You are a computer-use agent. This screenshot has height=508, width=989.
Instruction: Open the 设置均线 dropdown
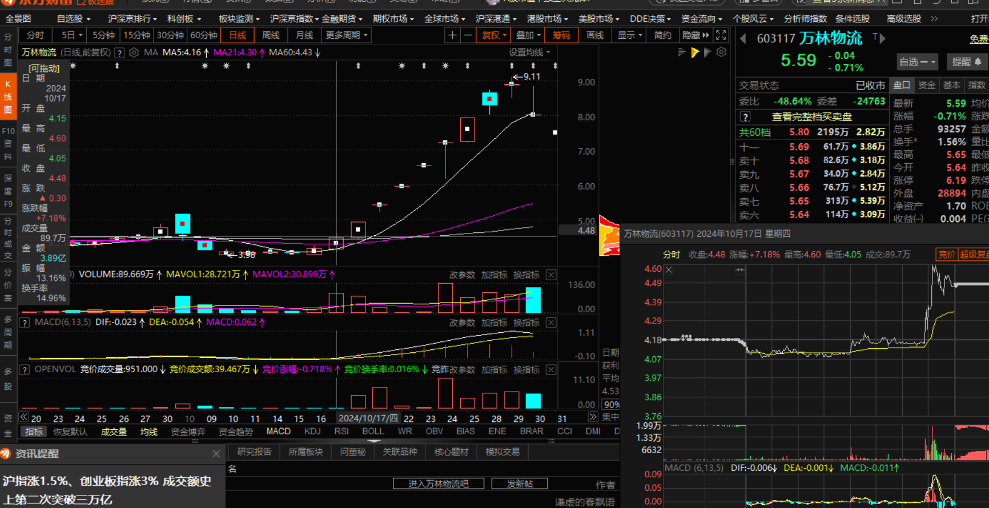coord(529,53)
